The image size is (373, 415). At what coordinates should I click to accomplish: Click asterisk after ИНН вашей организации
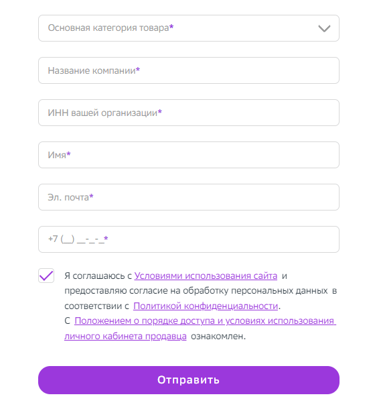click(159, 112)
